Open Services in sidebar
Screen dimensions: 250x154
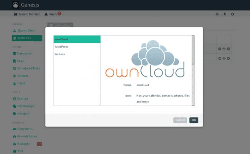pyautogui.click(x=20, y=76)
